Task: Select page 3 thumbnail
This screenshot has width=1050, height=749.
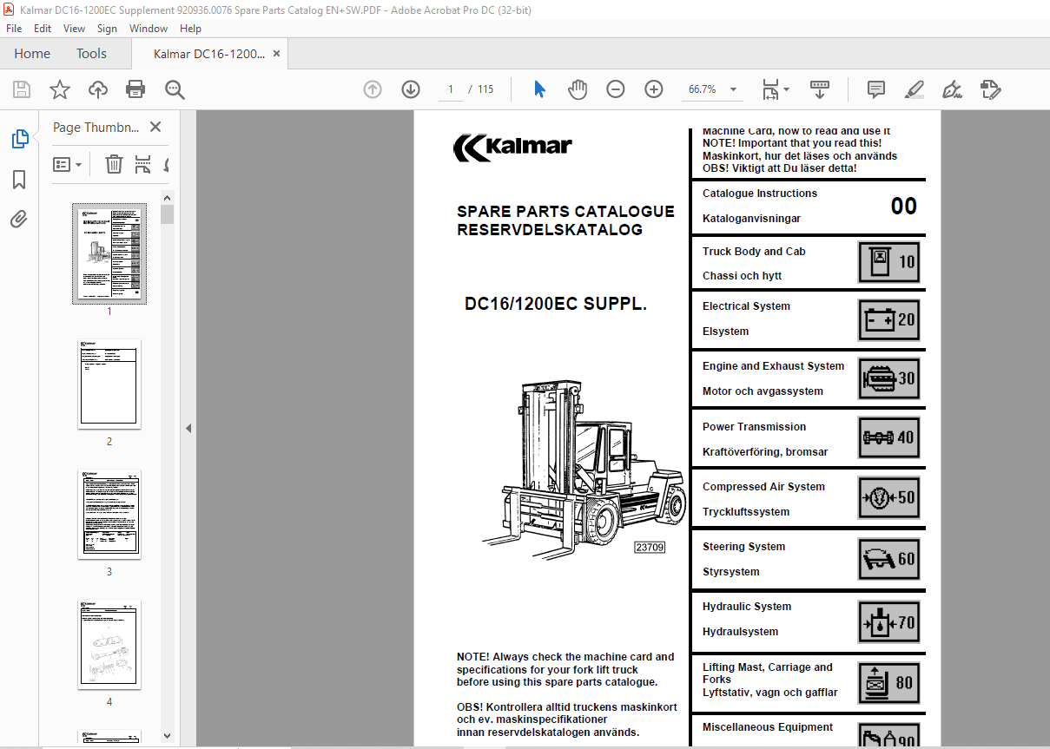Action: pos(109,513)
